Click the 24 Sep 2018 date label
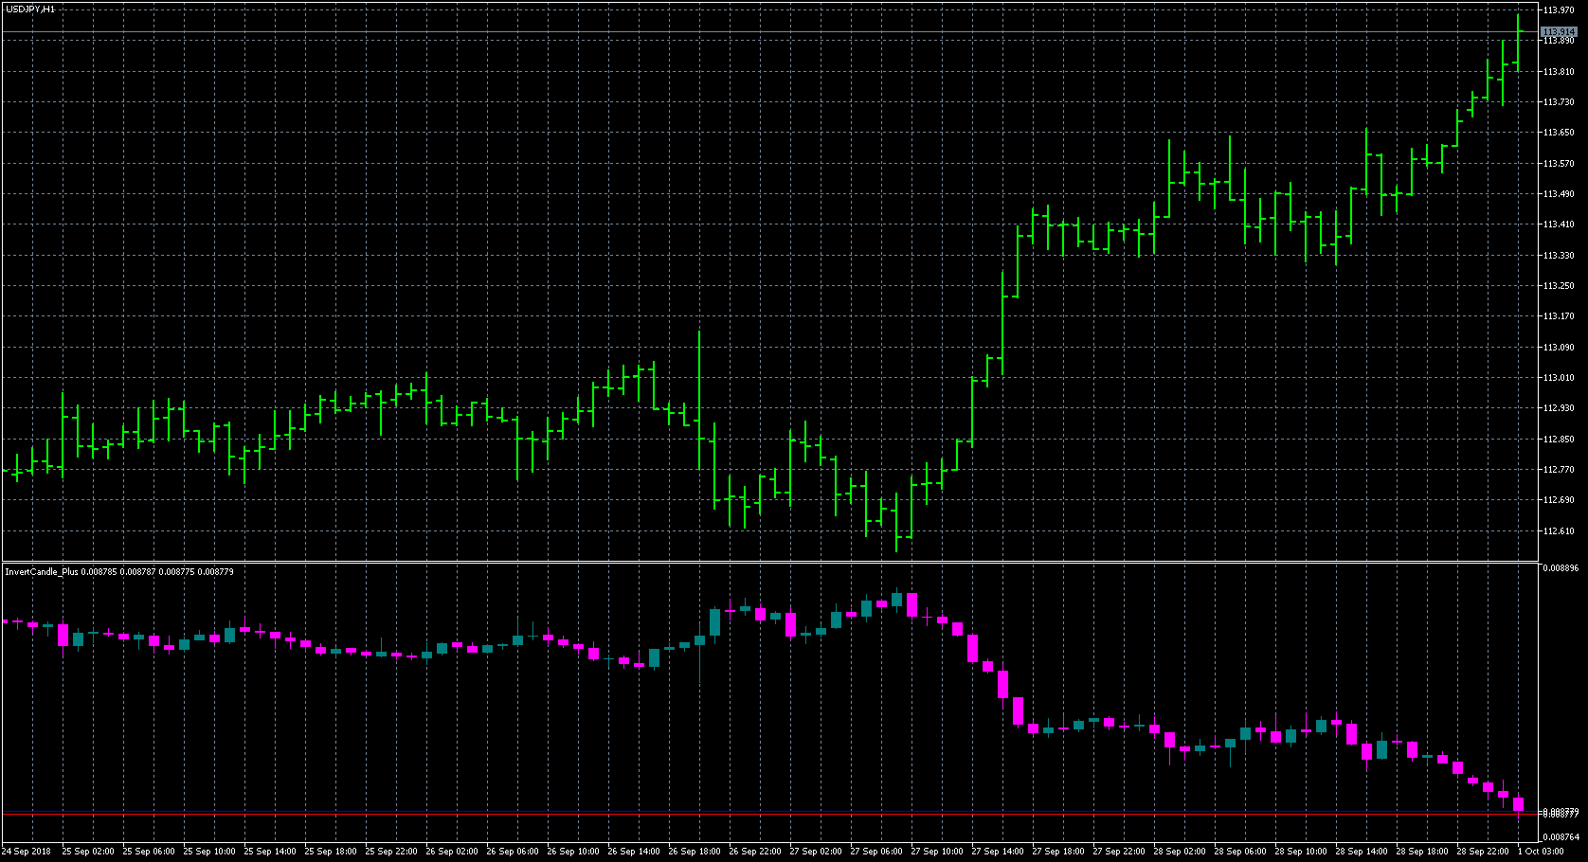This screenshot has height=862, width=1588. coord(27,852)
